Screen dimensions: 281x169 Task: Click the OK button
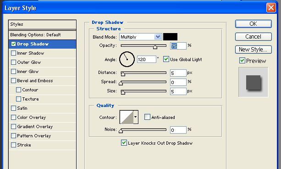[253, 24]
